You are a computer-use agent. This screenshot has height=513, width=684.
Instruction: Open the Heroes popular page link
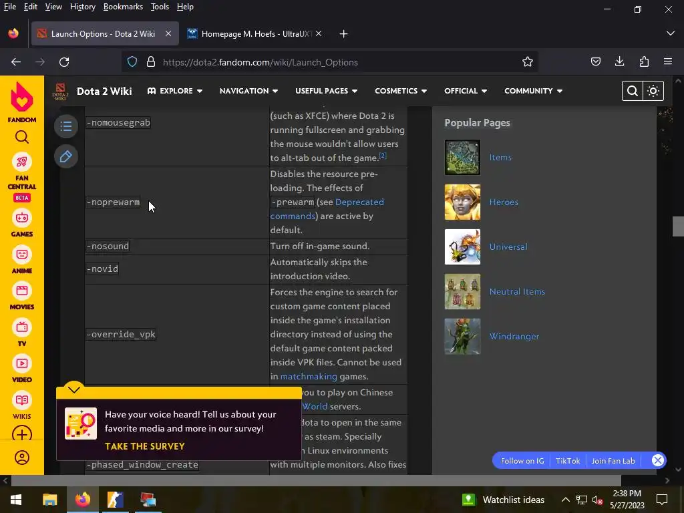[x=504, y=202]
